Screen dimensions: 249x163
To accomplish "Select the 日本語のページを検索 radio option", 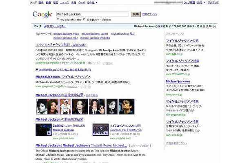I will point(84,20).
